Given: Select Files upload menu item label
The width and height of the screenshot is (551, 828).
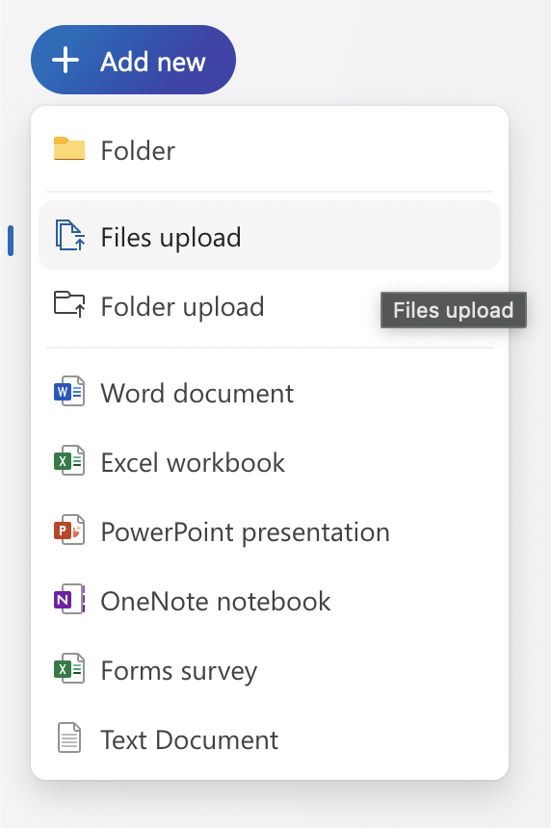Looking at the screenshot, I should pos(171,237).
